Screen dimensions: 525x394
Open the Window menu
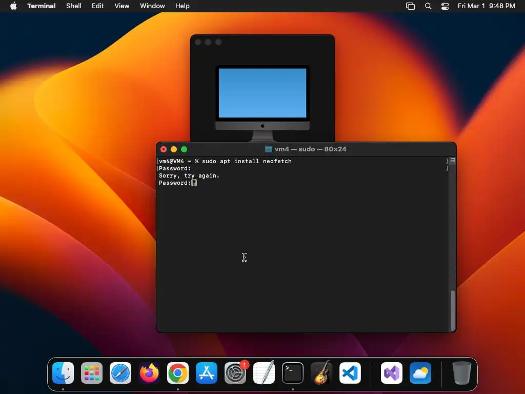pyautogui.click(x=152, y=6)
